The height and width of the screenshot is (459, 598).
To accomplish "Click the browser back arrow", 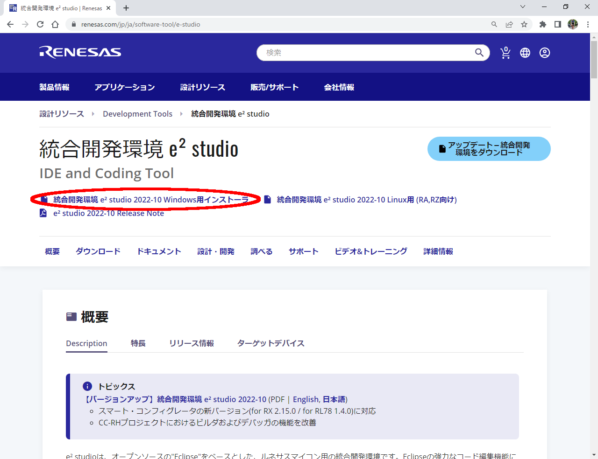I will 10,24.
